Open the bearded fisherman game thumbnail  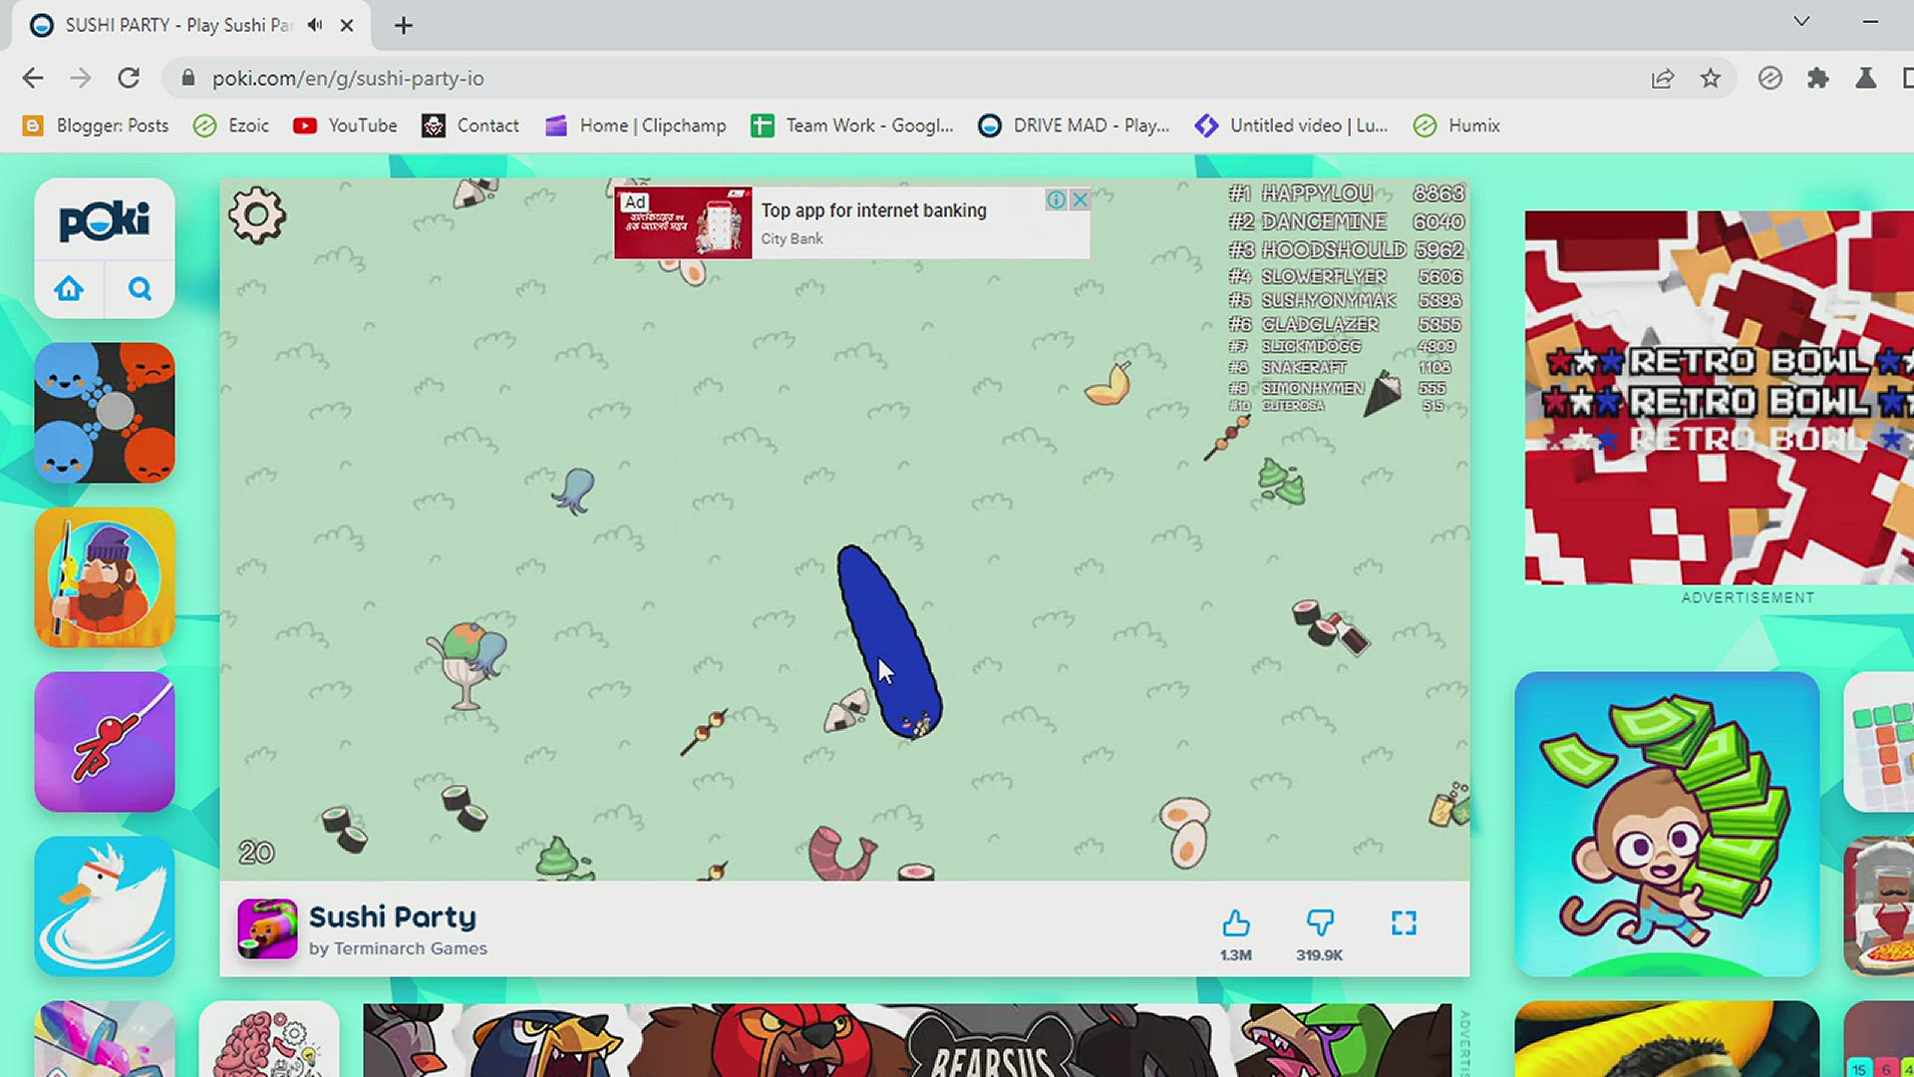(105, 577)
